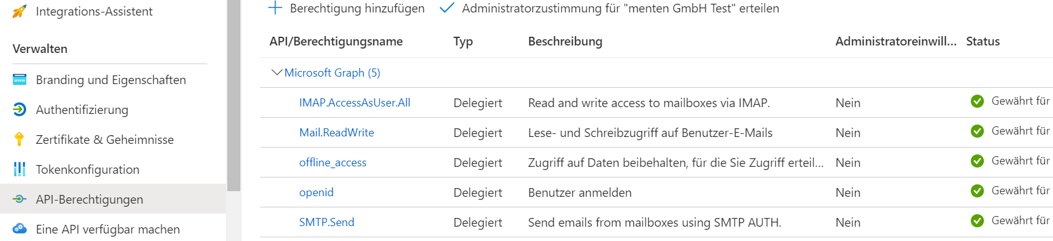Click the Eine API verfügbar machen cloud icon
1053x241 pixels.
19,229
